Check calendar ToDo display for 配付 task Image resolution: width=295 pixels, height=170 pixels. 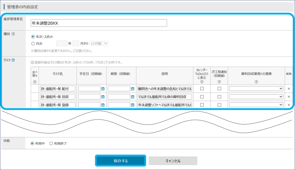202,89
